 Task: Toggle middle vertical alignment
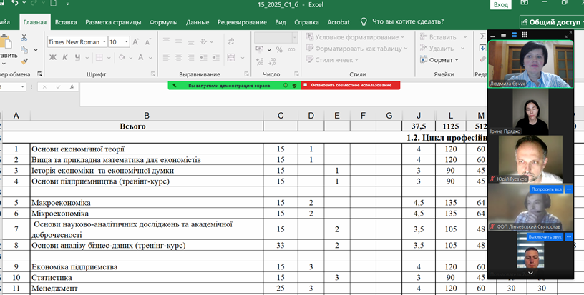coord(178,41)
